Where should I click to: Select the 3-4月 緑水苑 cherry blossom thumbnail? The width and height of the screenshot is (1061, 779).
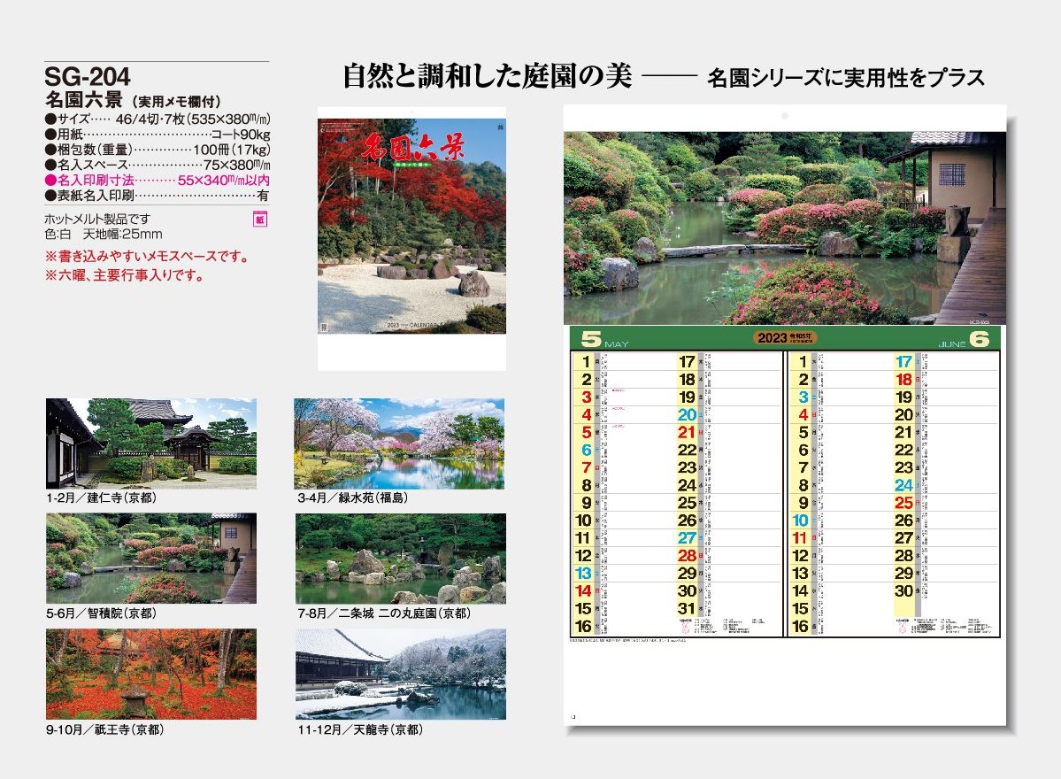click(399, 443)
